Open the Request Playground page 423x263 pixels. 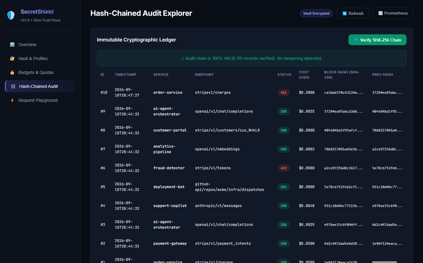[40, 100]
